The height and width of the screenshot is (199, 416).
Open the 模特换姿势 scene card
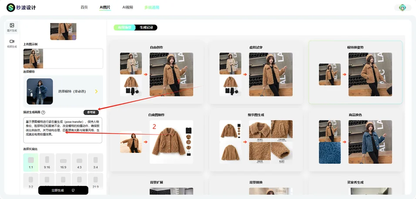click(356, 72)
